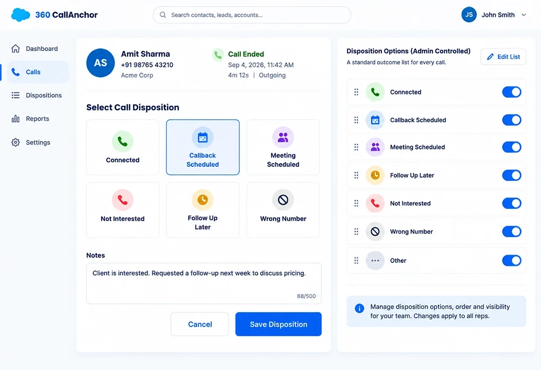Image resolution: width=541 pixels, height=370 pixels.
Task: Click into the Notes text area
Action: tap(204, 283)
